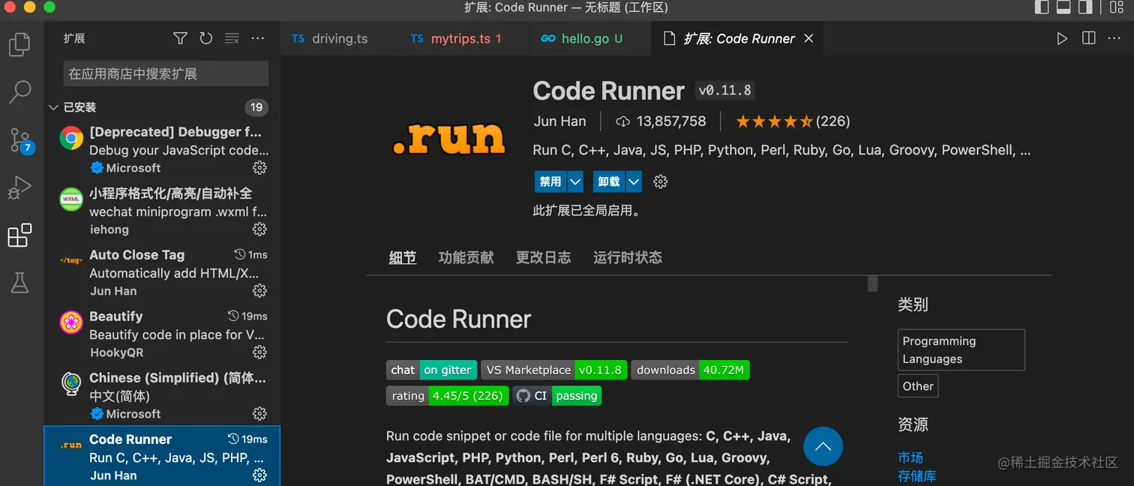Open the Explorer view in activity bar

coord(19,45)
